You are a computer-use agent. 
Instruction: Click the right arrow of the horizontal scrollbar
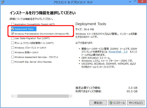click(71, 96)
